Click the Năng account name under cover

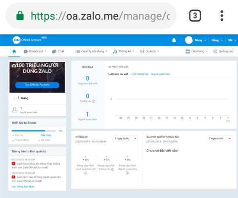[25, 98]
